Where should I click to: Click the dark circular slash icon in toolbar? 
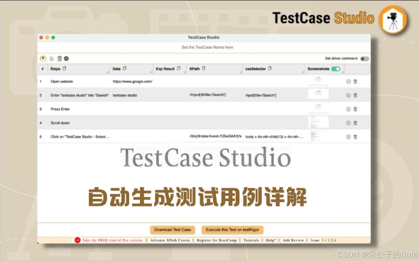[x=66, y=59]
